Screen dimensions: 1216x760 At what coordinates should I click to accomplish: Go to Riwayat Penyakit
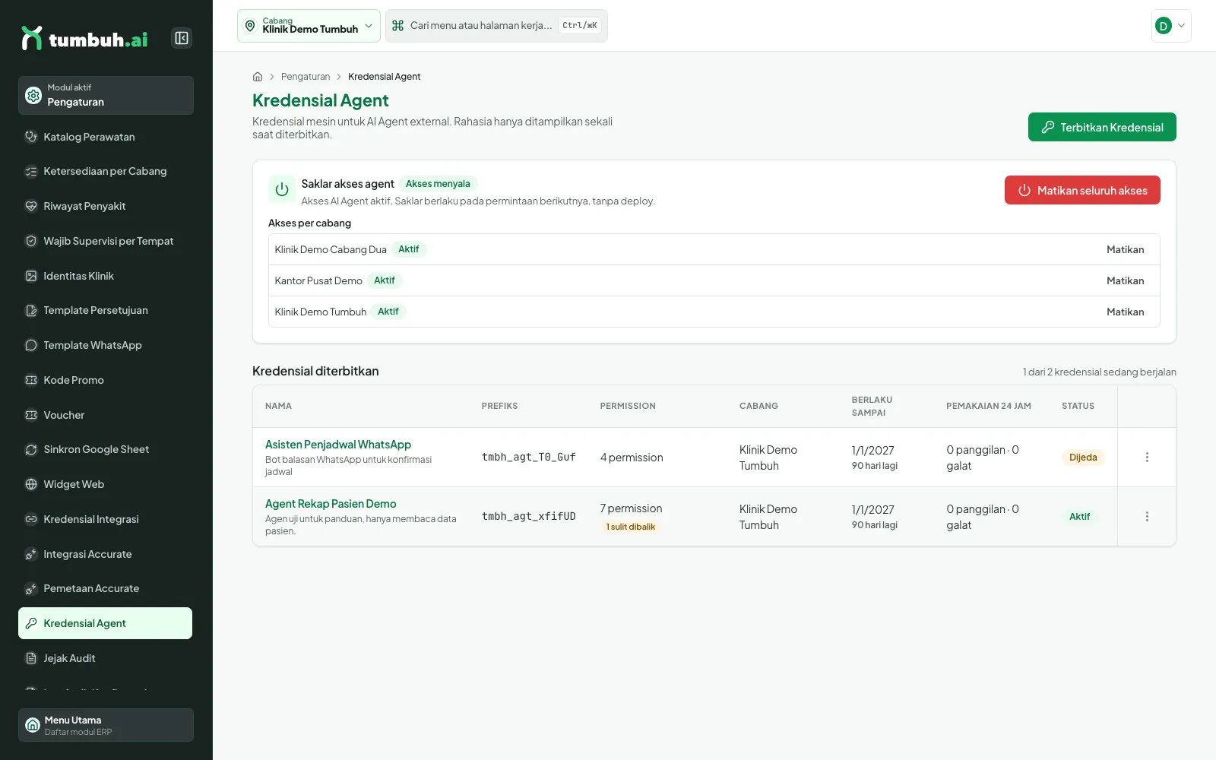[x=105, y=206]
